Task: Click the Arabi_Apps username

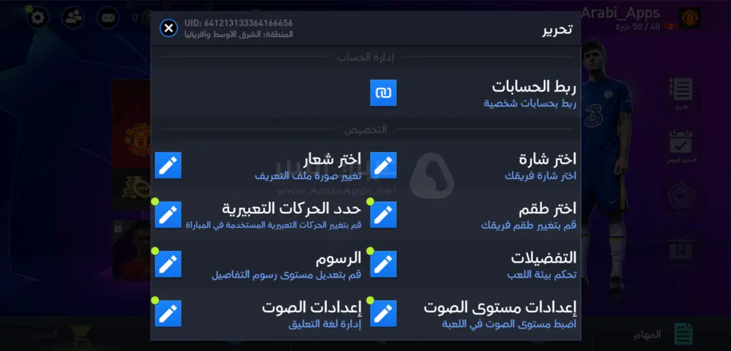Action: (x=620, y=12)
